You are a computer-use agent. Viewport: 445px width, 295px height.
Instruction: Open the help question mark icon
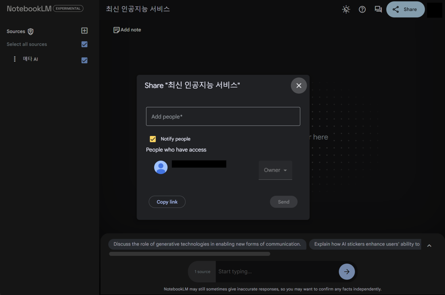362,10
